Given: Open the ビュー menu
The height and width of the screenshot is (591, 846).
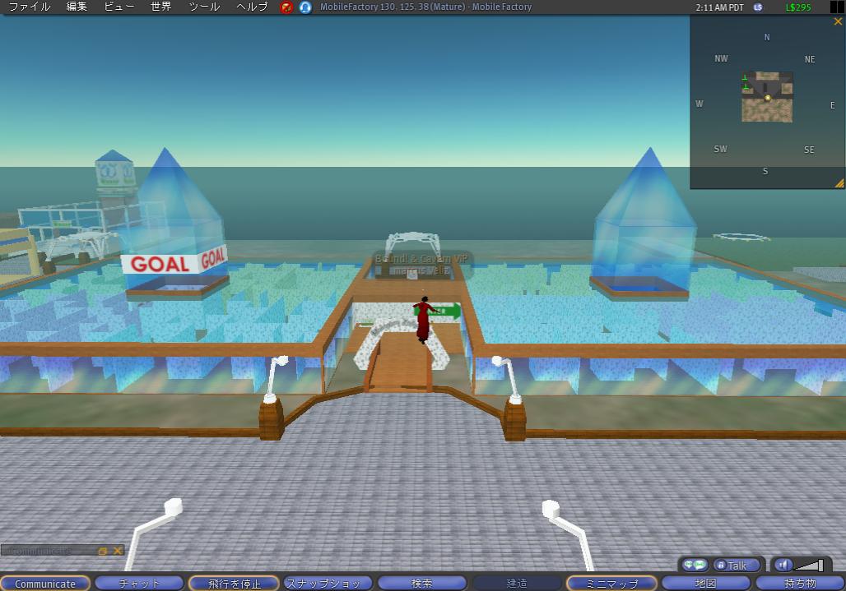Looking at the screenshot, I should click(119, 7).
